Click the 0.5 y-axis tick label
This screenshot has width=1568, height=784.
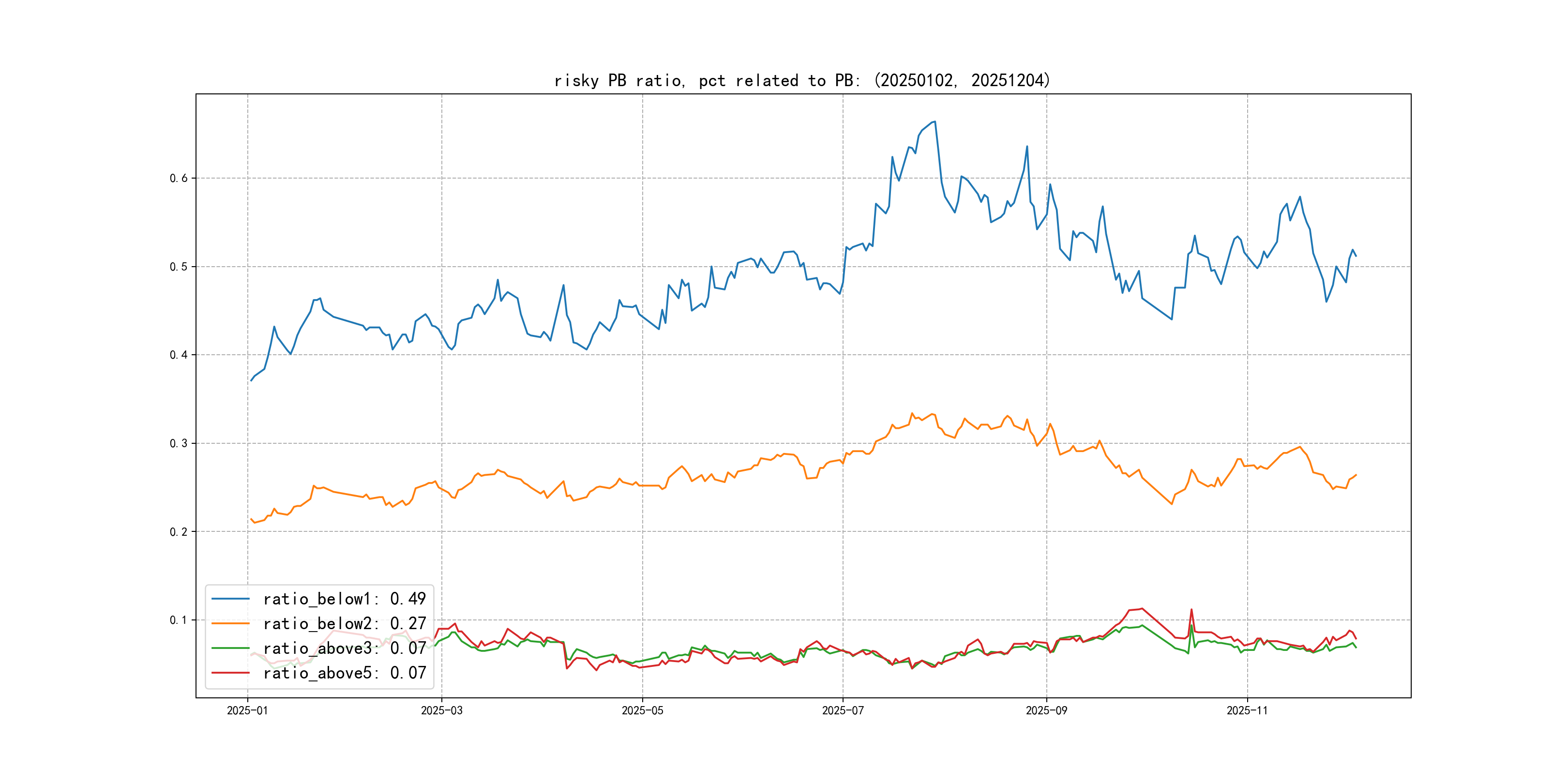[x=179, y=267]
